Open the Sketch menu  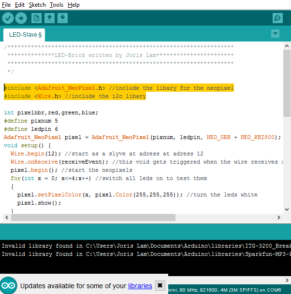pyautogui.click(x=37, y=5)
